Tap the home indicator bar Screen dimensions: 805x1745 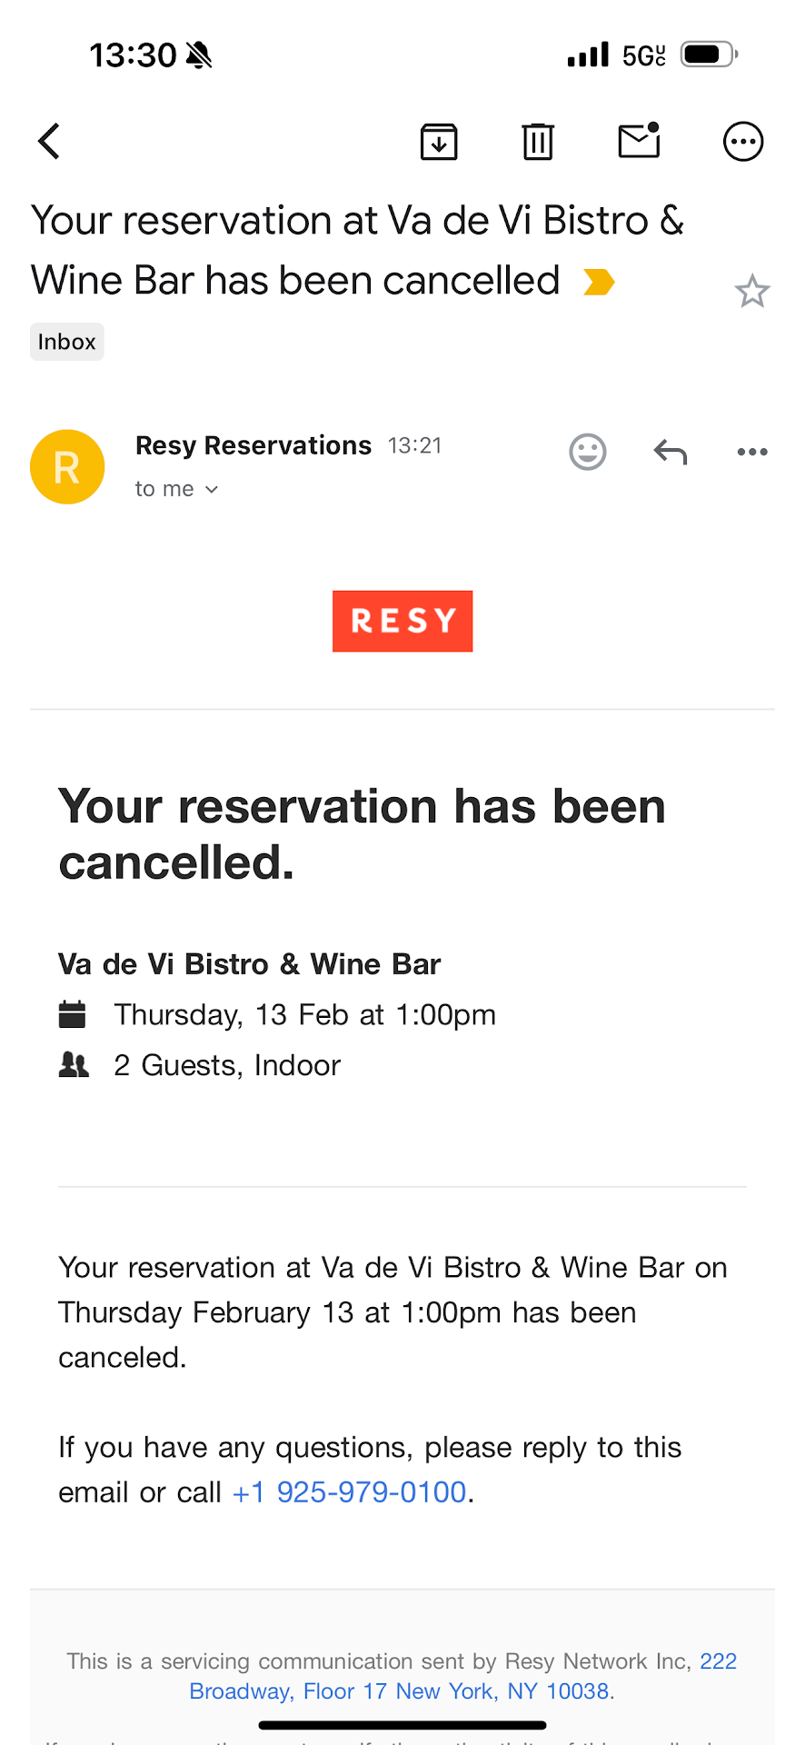coord(402,1724)
